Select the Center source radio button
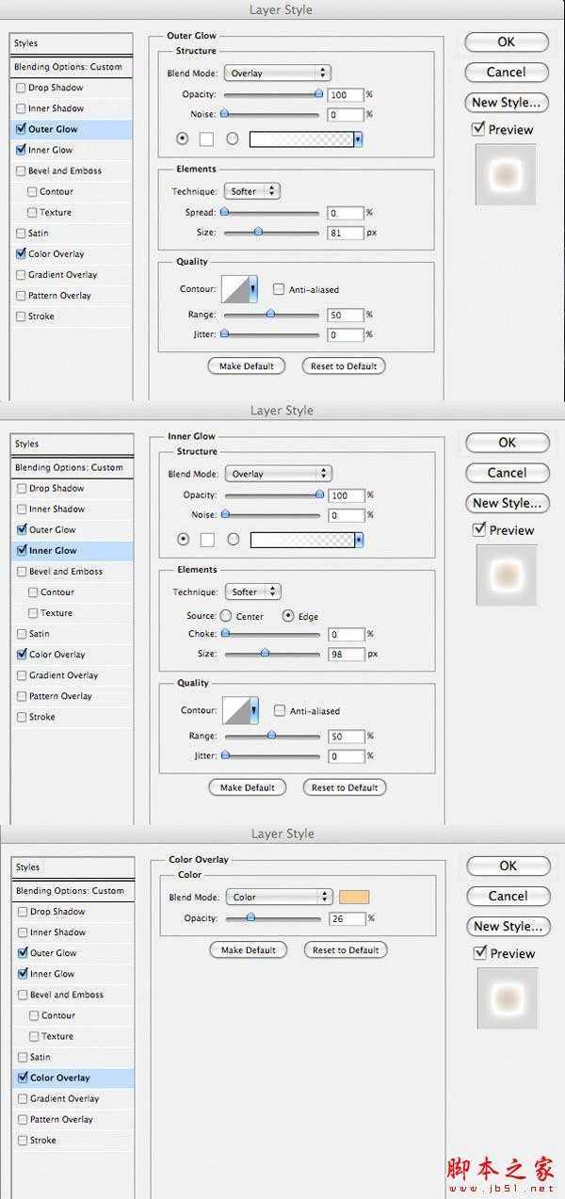The image size is (565, 1199). (x=226, y=616)
